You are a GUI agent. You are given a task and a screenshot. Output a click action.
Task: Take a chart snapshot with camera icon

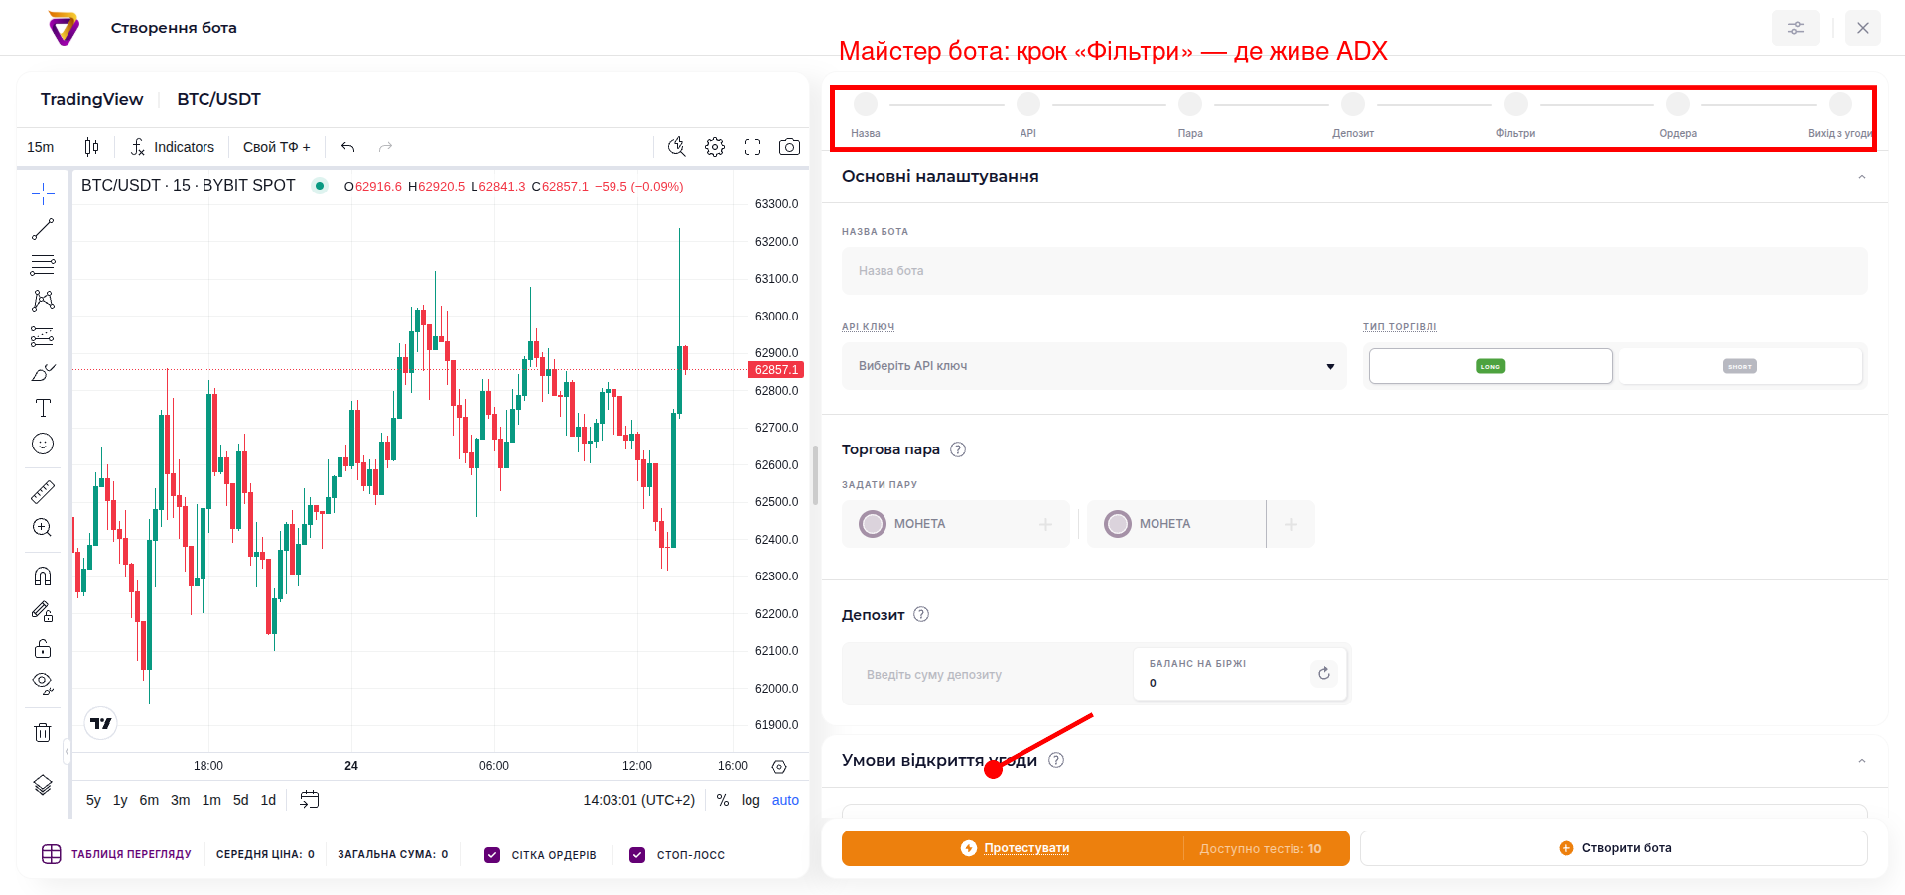point(789,147)
